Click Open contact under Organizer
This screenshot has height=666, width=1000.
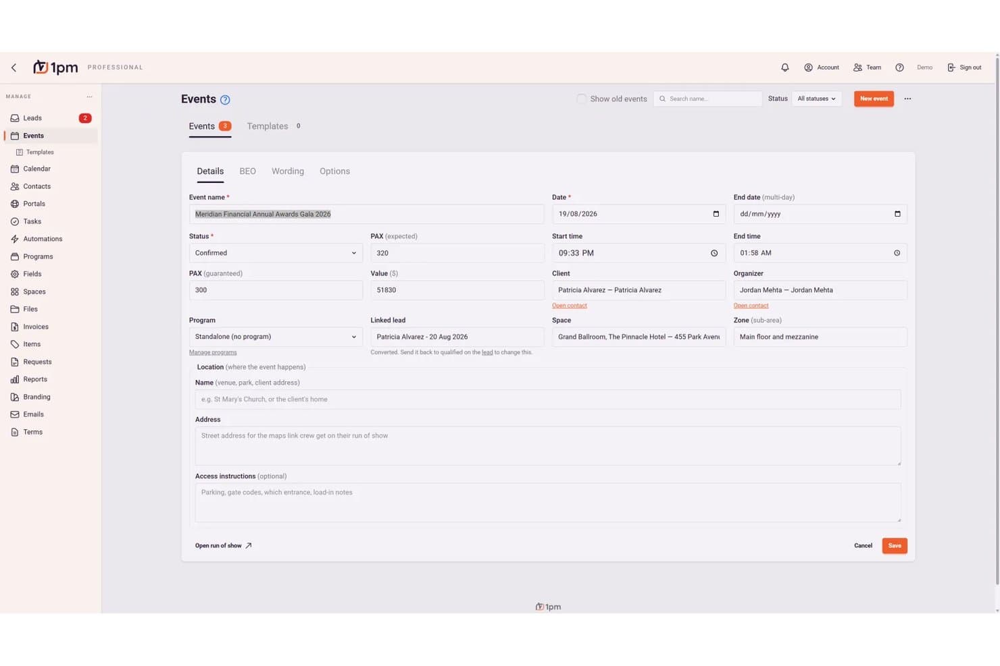tap(751, 306)
